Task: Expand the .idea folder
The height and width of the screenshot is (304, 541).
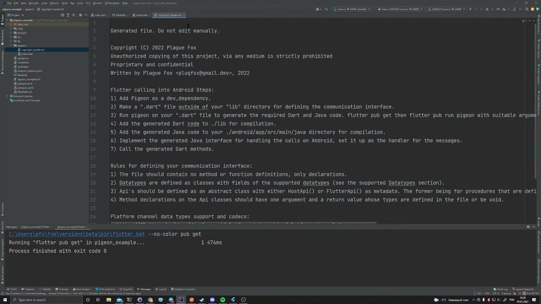Action: (x=11, y=29)
